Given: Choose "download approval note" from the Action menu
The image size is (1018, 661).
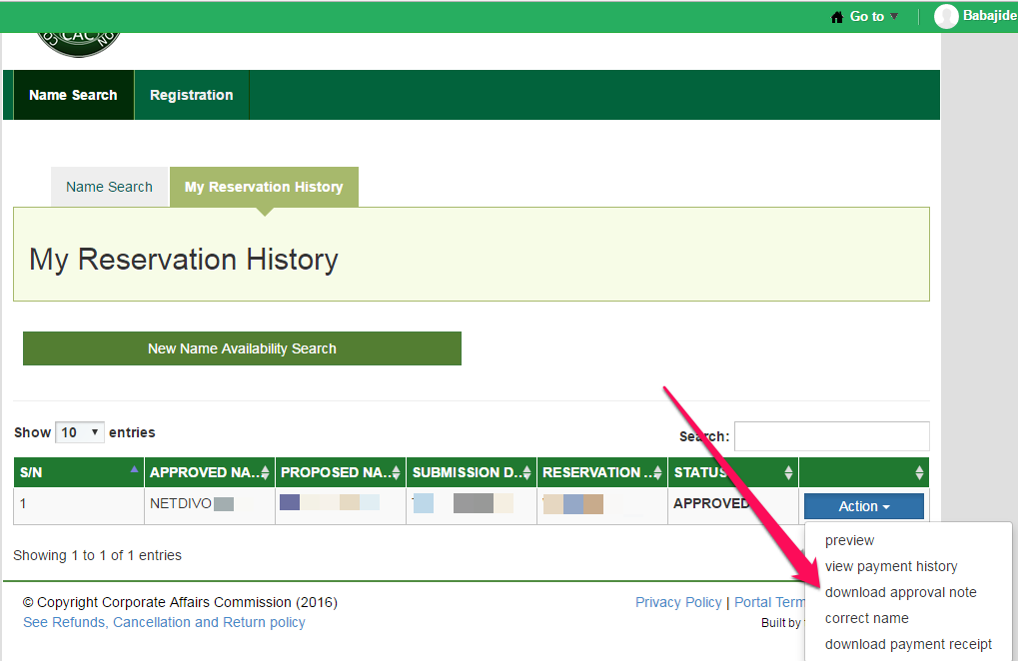Looking at the screenshot, I should 898,591.
